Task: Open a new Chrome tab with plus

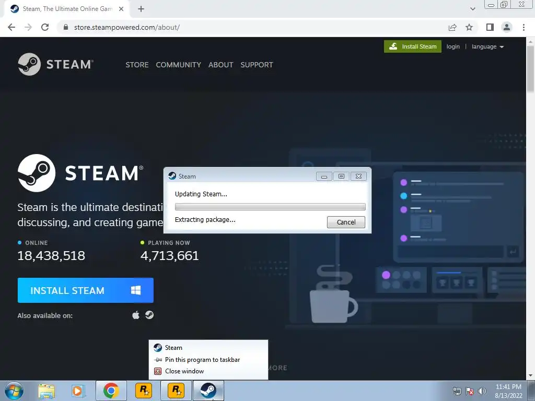Action: click(141, 9)
